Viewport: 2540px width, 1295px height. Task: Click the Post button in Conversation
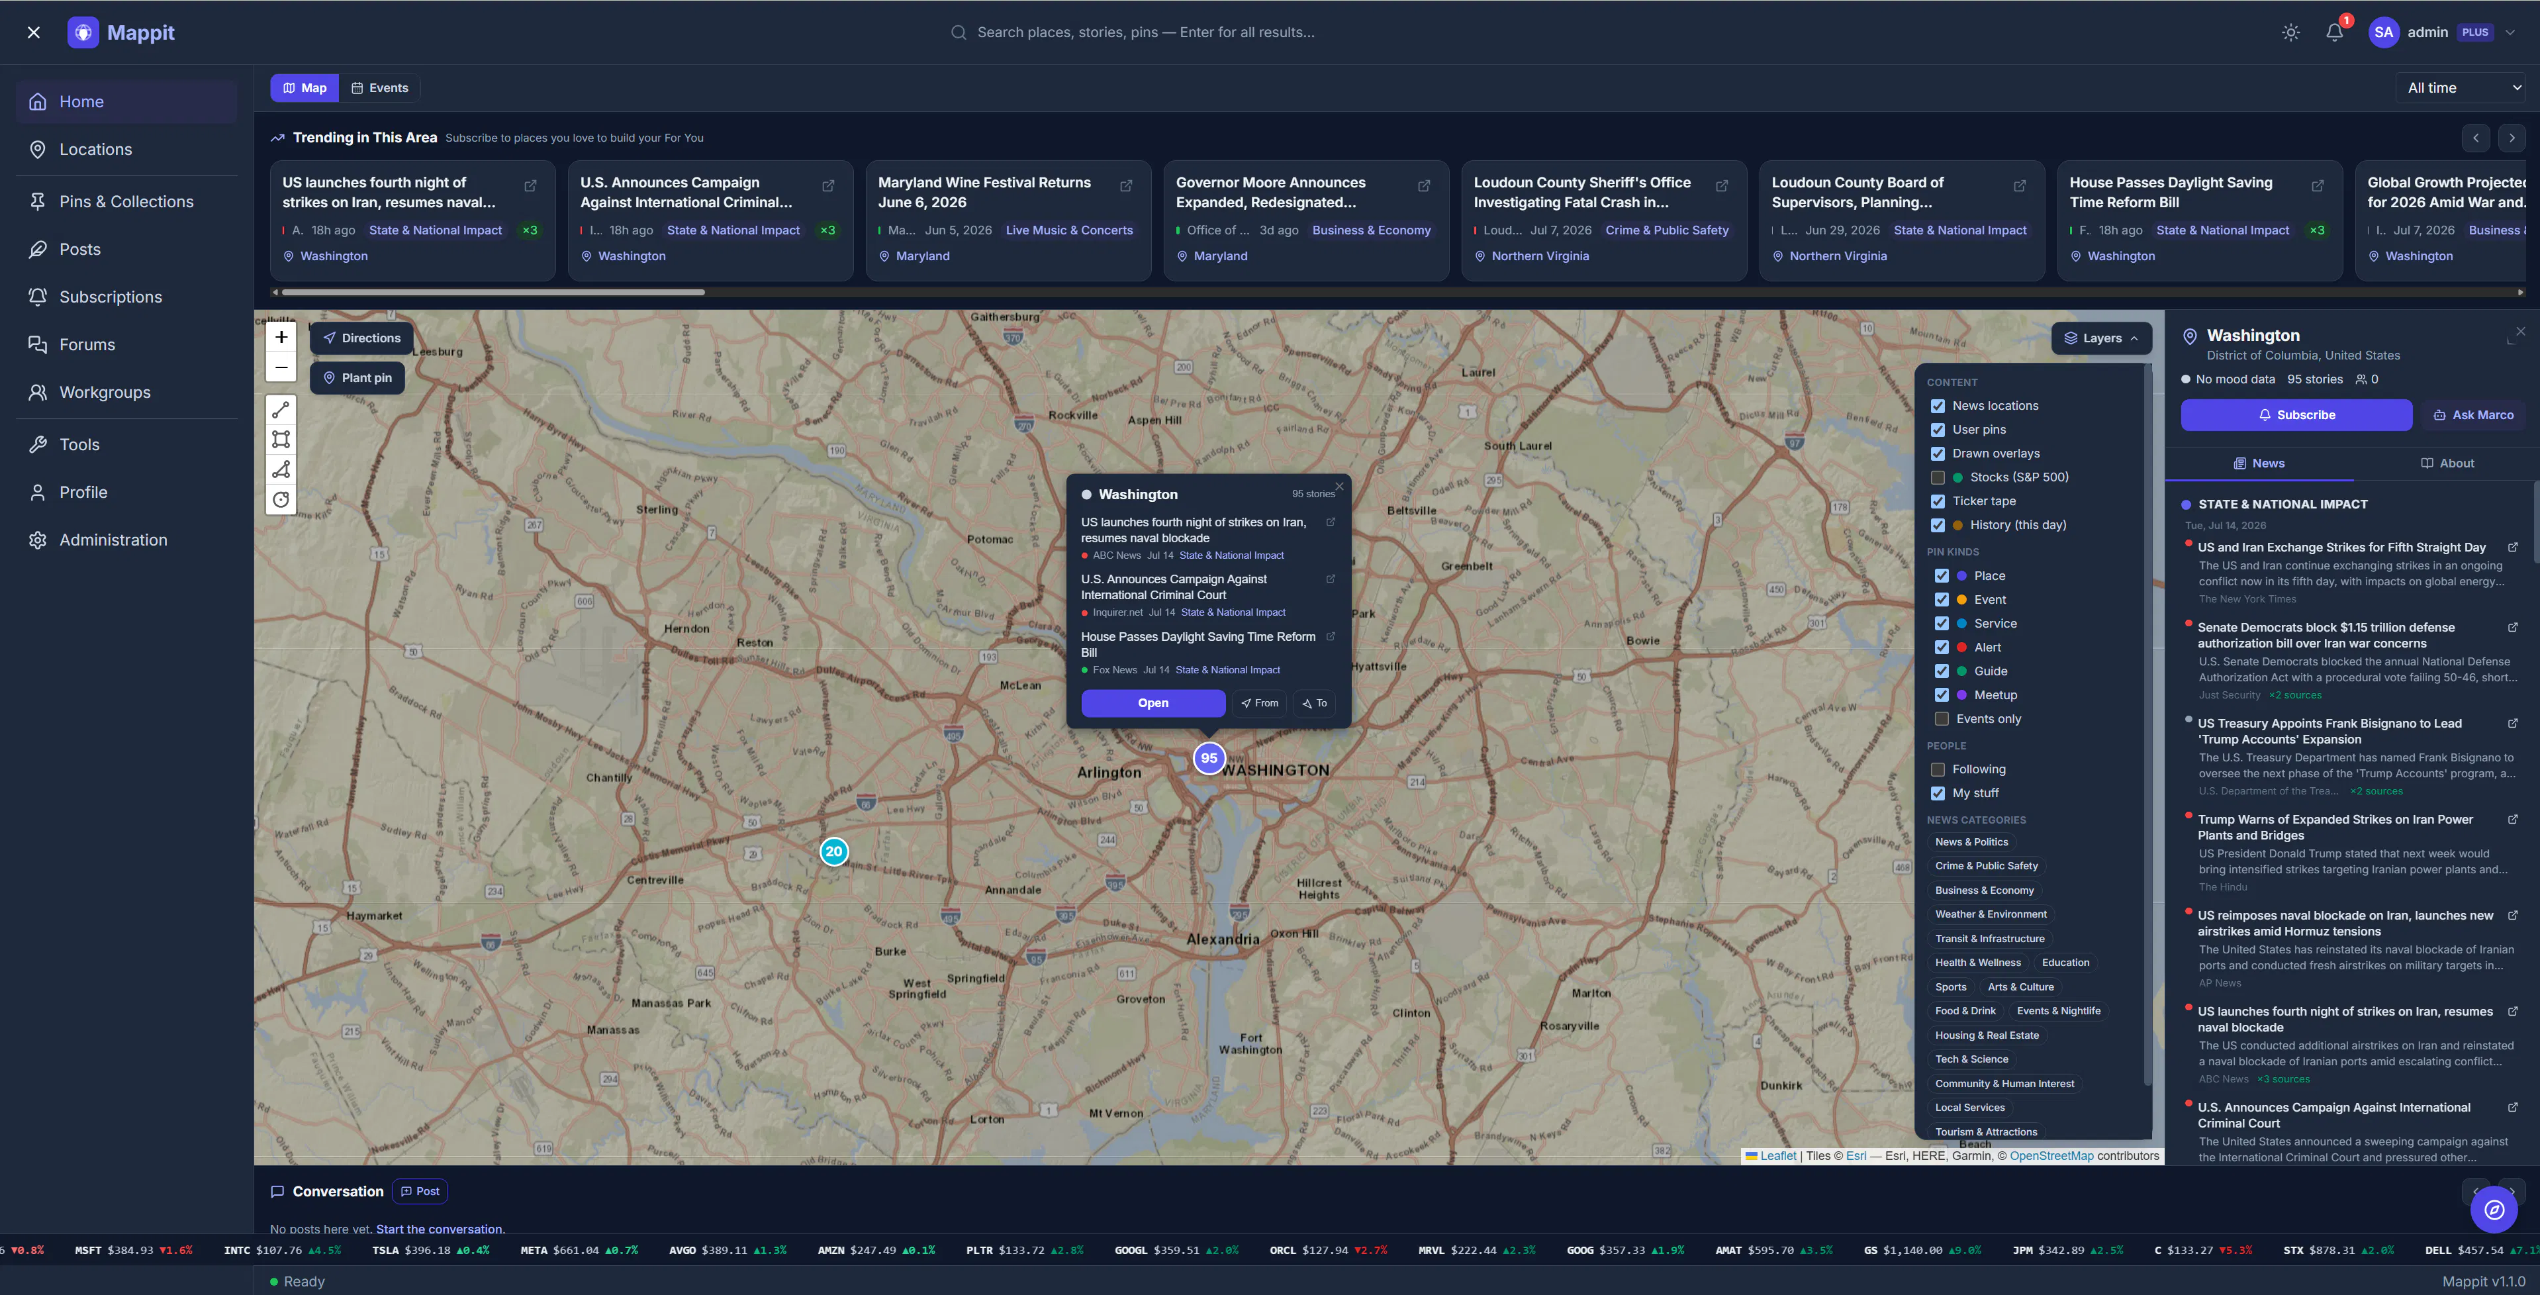point(420,1192)
